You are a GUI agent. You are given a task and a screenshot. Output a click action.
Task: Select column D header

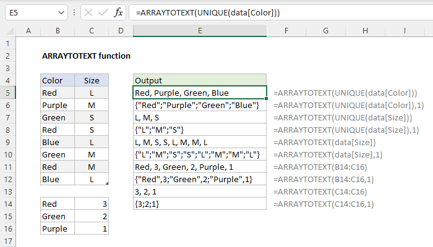[121, 31]
